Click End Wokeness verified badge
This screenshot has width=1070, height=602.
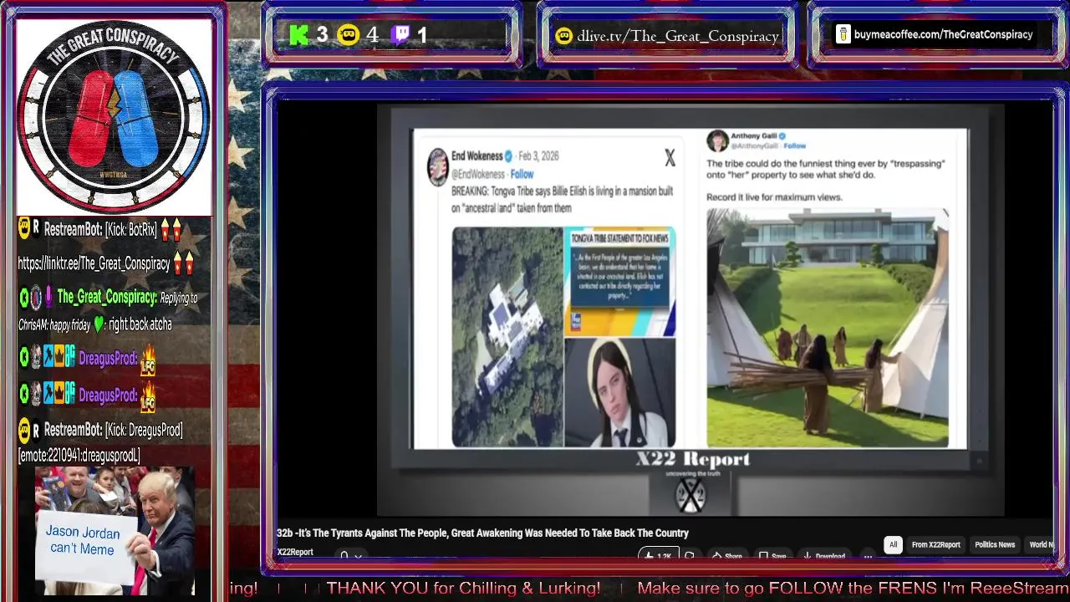tap(508, 156)
